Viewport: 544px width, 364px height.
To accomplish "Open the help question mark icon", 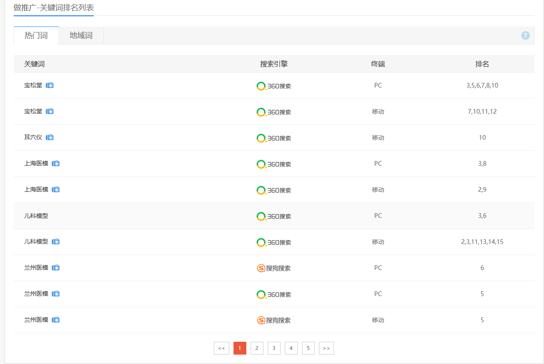I will pyautogui.click(x=526, y=35).
